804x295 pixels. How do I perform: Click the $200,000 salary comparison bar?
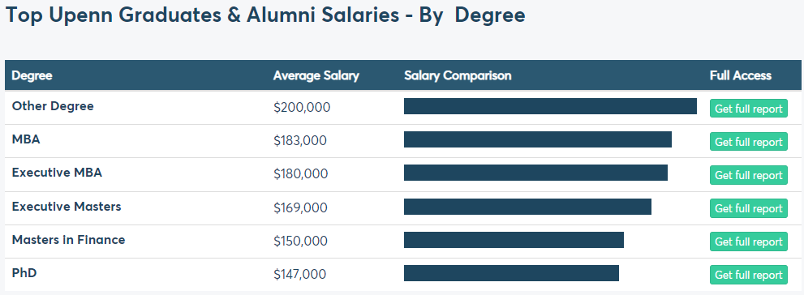(550, 106)
